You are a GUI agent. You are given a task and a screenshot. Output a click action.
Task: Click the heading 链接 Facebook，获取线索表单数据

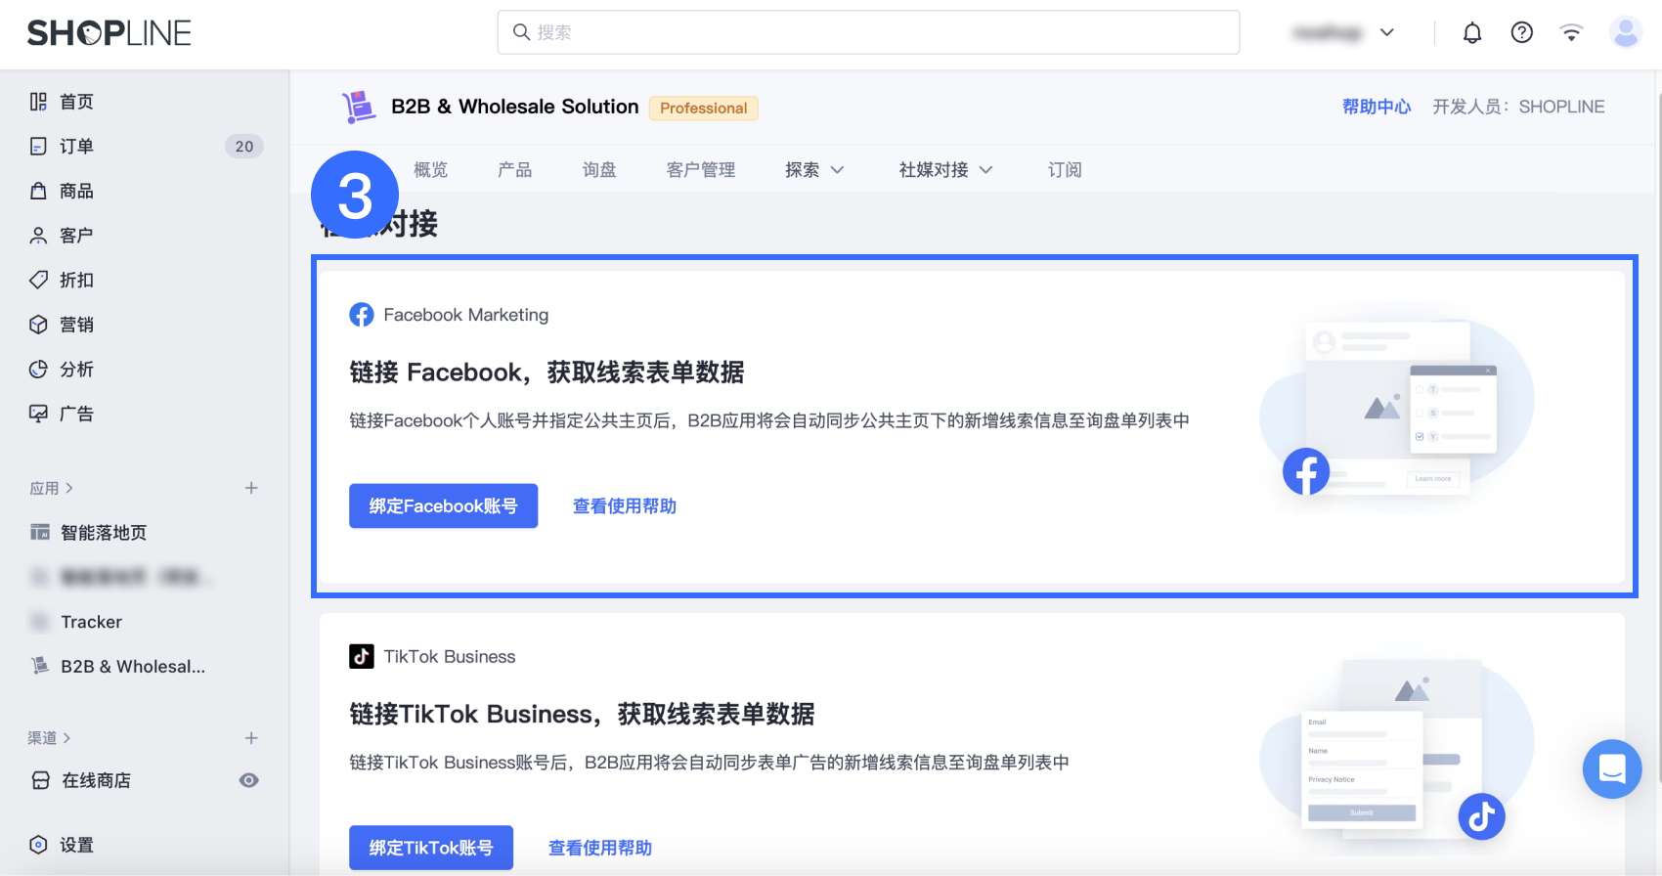(547, 372)
